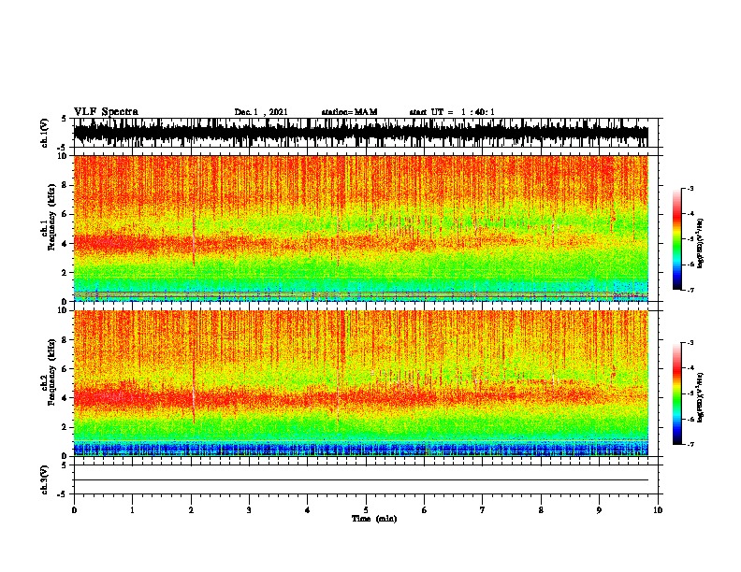The height and width of the screenshot is (572, 741).
Task: Click the ch.1(V) waveform axis label
Action: click(45, 133)
